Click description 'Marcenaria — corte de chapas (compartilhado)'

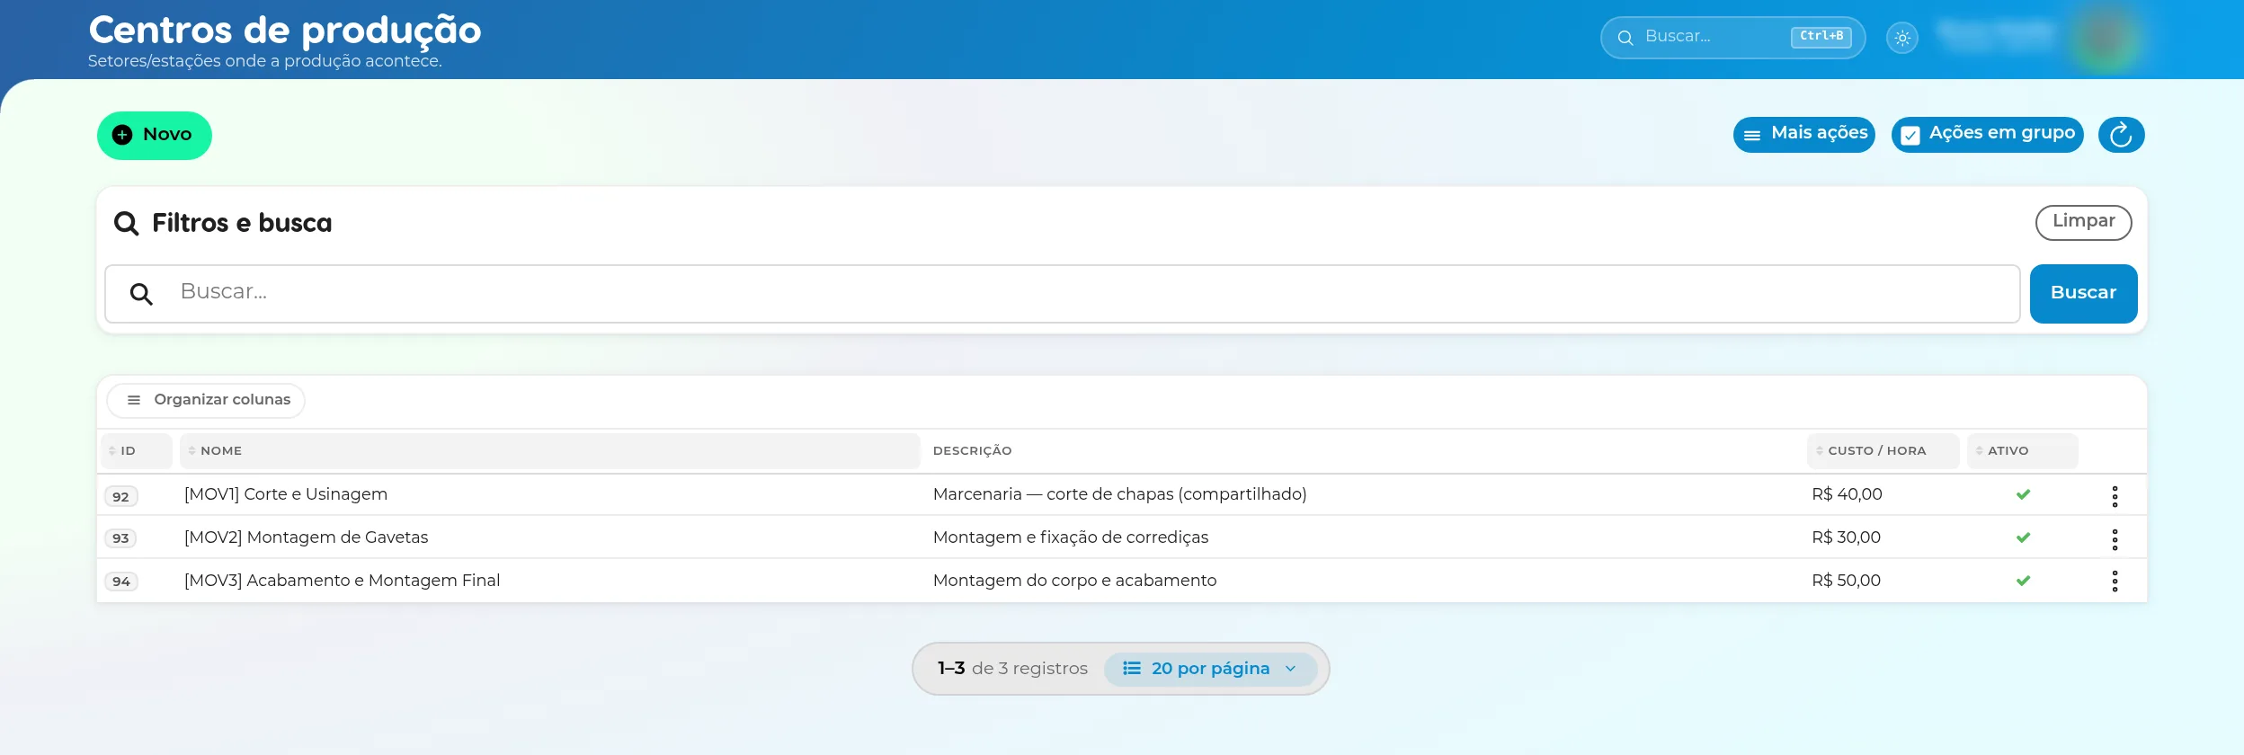click(x=1120, y=494)
